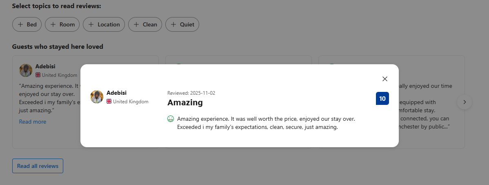Click the Read all reviews button
This screenshot has height=185, width=489.
38,166
